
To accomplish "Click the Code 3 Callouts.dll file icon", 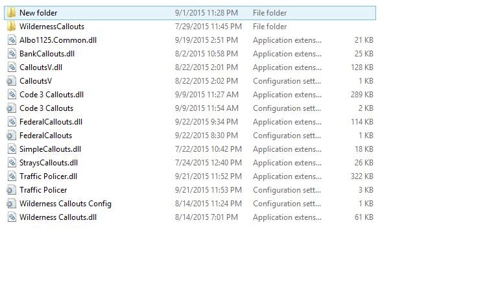I will pos(12,95).
